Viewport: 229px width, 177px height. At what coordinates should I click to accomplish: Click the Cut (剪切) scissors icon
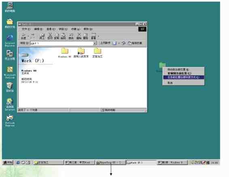(50, 36)
